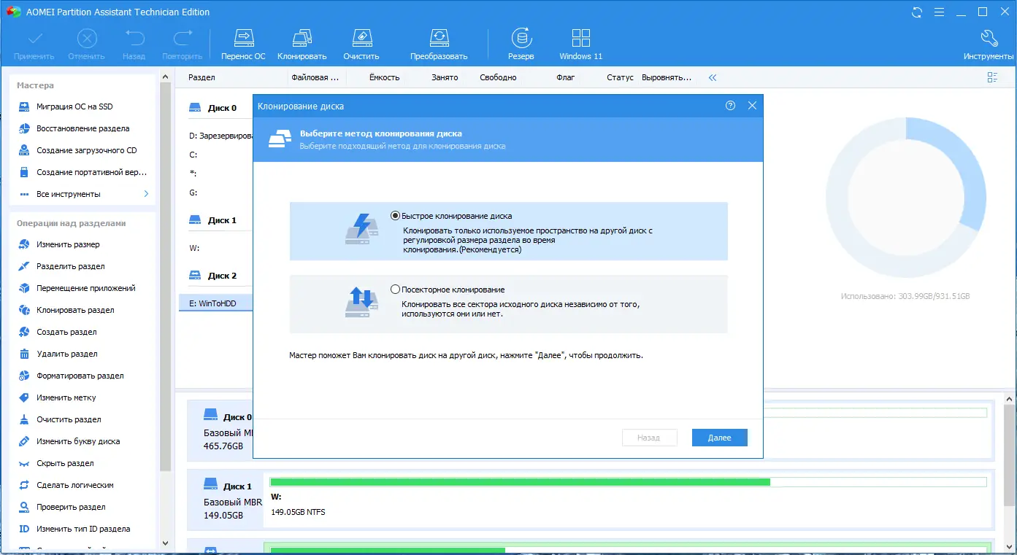Click the Ёмкость column header

(x=384, y=77)
